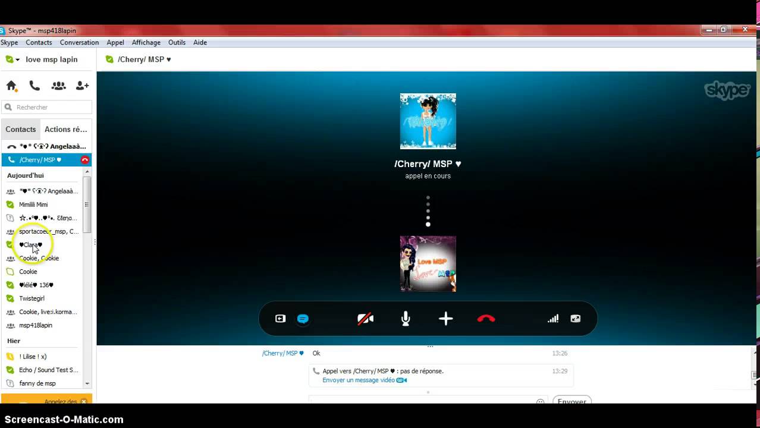This screenshot has width=760, height=428.
Task: Hang up using red end-call button in call bar
Action: (x=486, y=319)
